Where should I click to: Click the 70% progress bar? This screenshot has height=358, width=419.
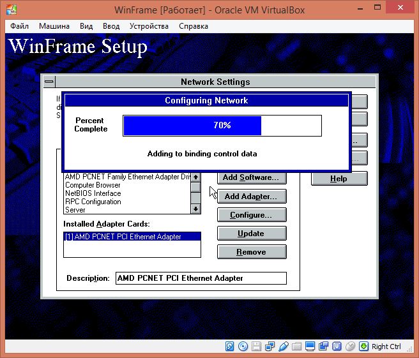pos(222,126)
